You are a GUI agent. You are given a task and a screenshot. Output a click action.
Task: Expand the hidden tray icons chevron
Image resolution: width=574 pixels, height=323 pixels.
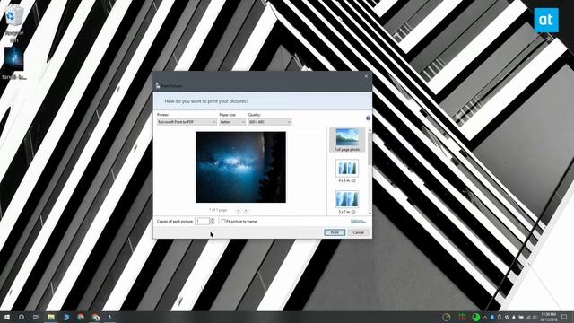coord(485,317)
